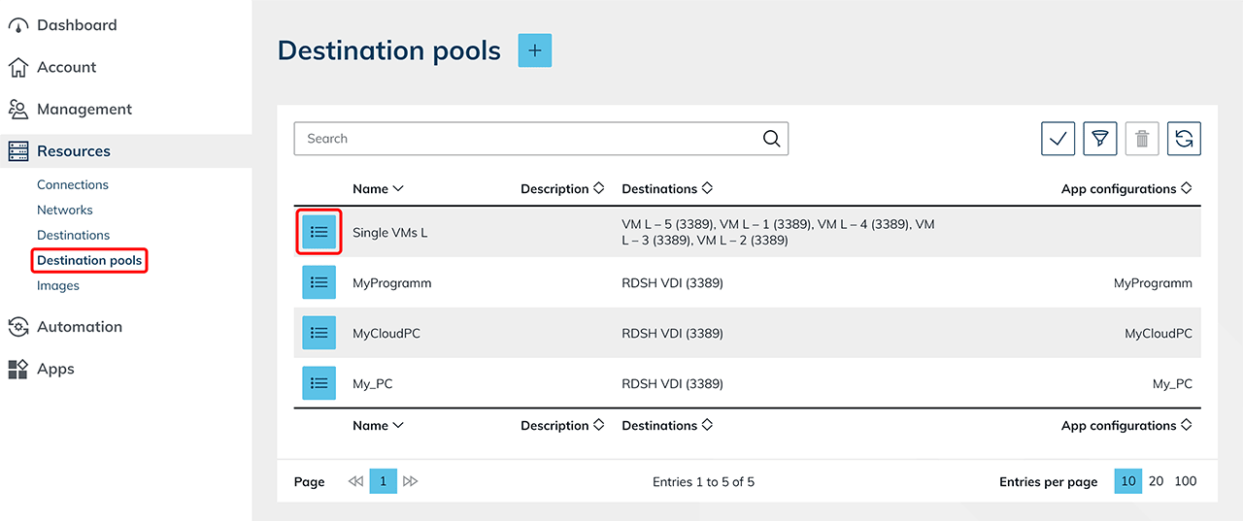The image size is (1243, 521).
Task: Open the list menu for MyCloudPC row
Action: [x=319, y=333]
